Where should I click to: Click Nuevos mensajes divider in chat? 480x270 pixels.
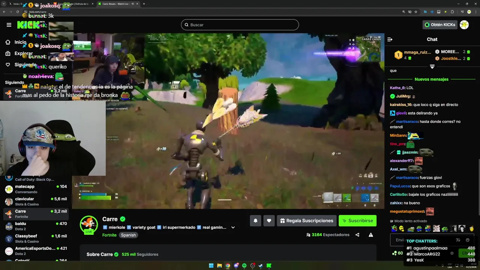pyautogui.click(x=431, y=79)
